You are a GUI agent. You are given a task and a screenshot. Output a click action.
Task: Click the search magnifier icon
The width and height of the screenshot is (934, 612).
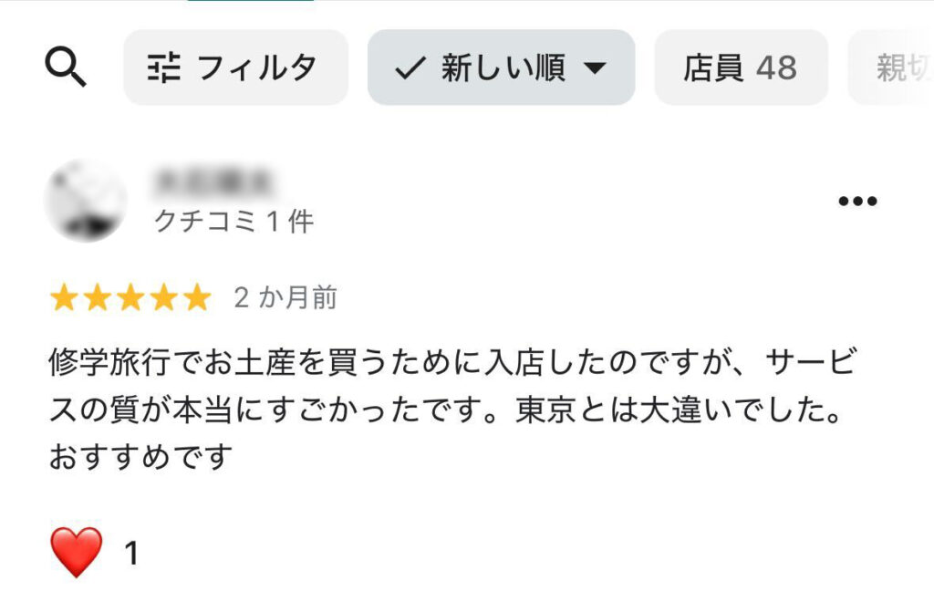[x=66, y=67]
